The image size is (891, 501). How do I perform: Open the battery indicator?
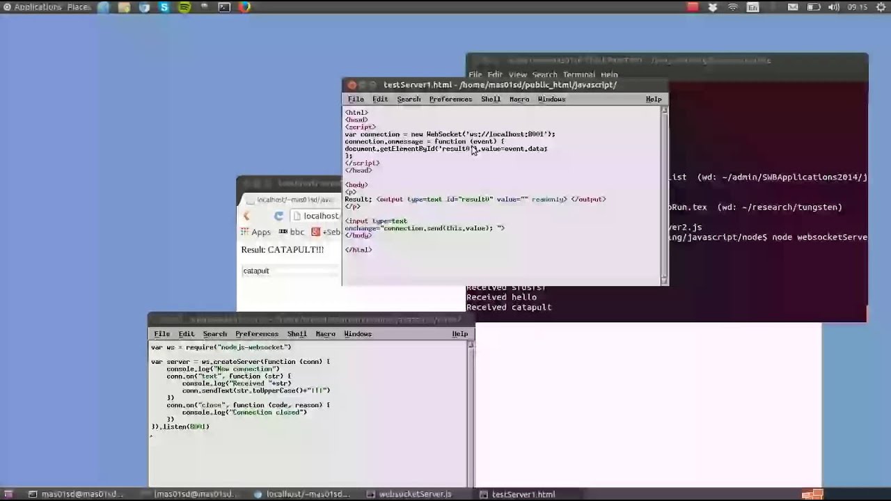[x=813, y=7]
